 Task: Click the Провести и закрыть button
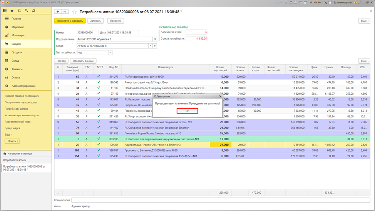(69, 21)
